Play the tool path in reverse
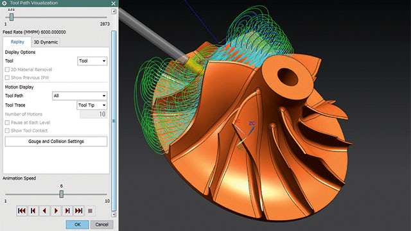Image resolution: width=411 pixels, height=231 pixels. click(x=44, y=211)
